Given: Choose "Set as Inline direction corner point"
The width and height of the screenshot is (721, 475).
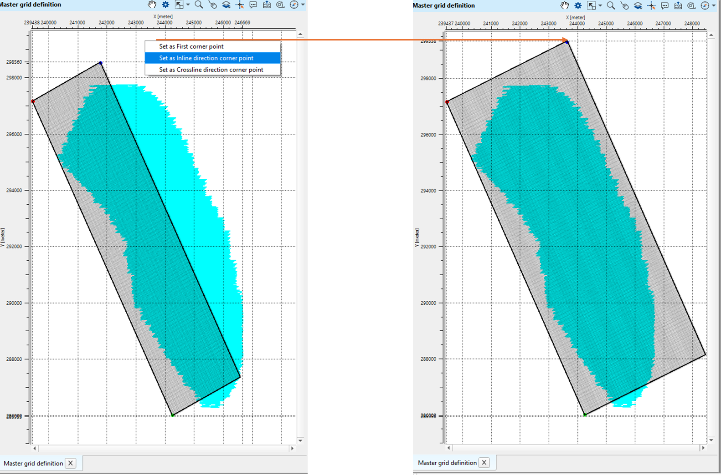Looking at the screenshot, I should pyautogui.click(x=206, y=58).
